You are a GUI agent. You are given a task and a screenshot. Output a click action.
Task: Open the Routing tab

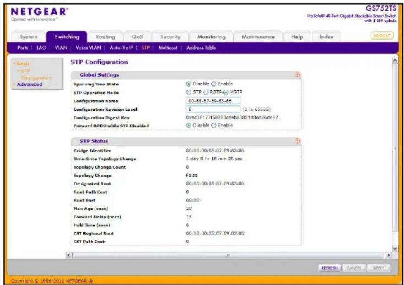coord(105,37)
